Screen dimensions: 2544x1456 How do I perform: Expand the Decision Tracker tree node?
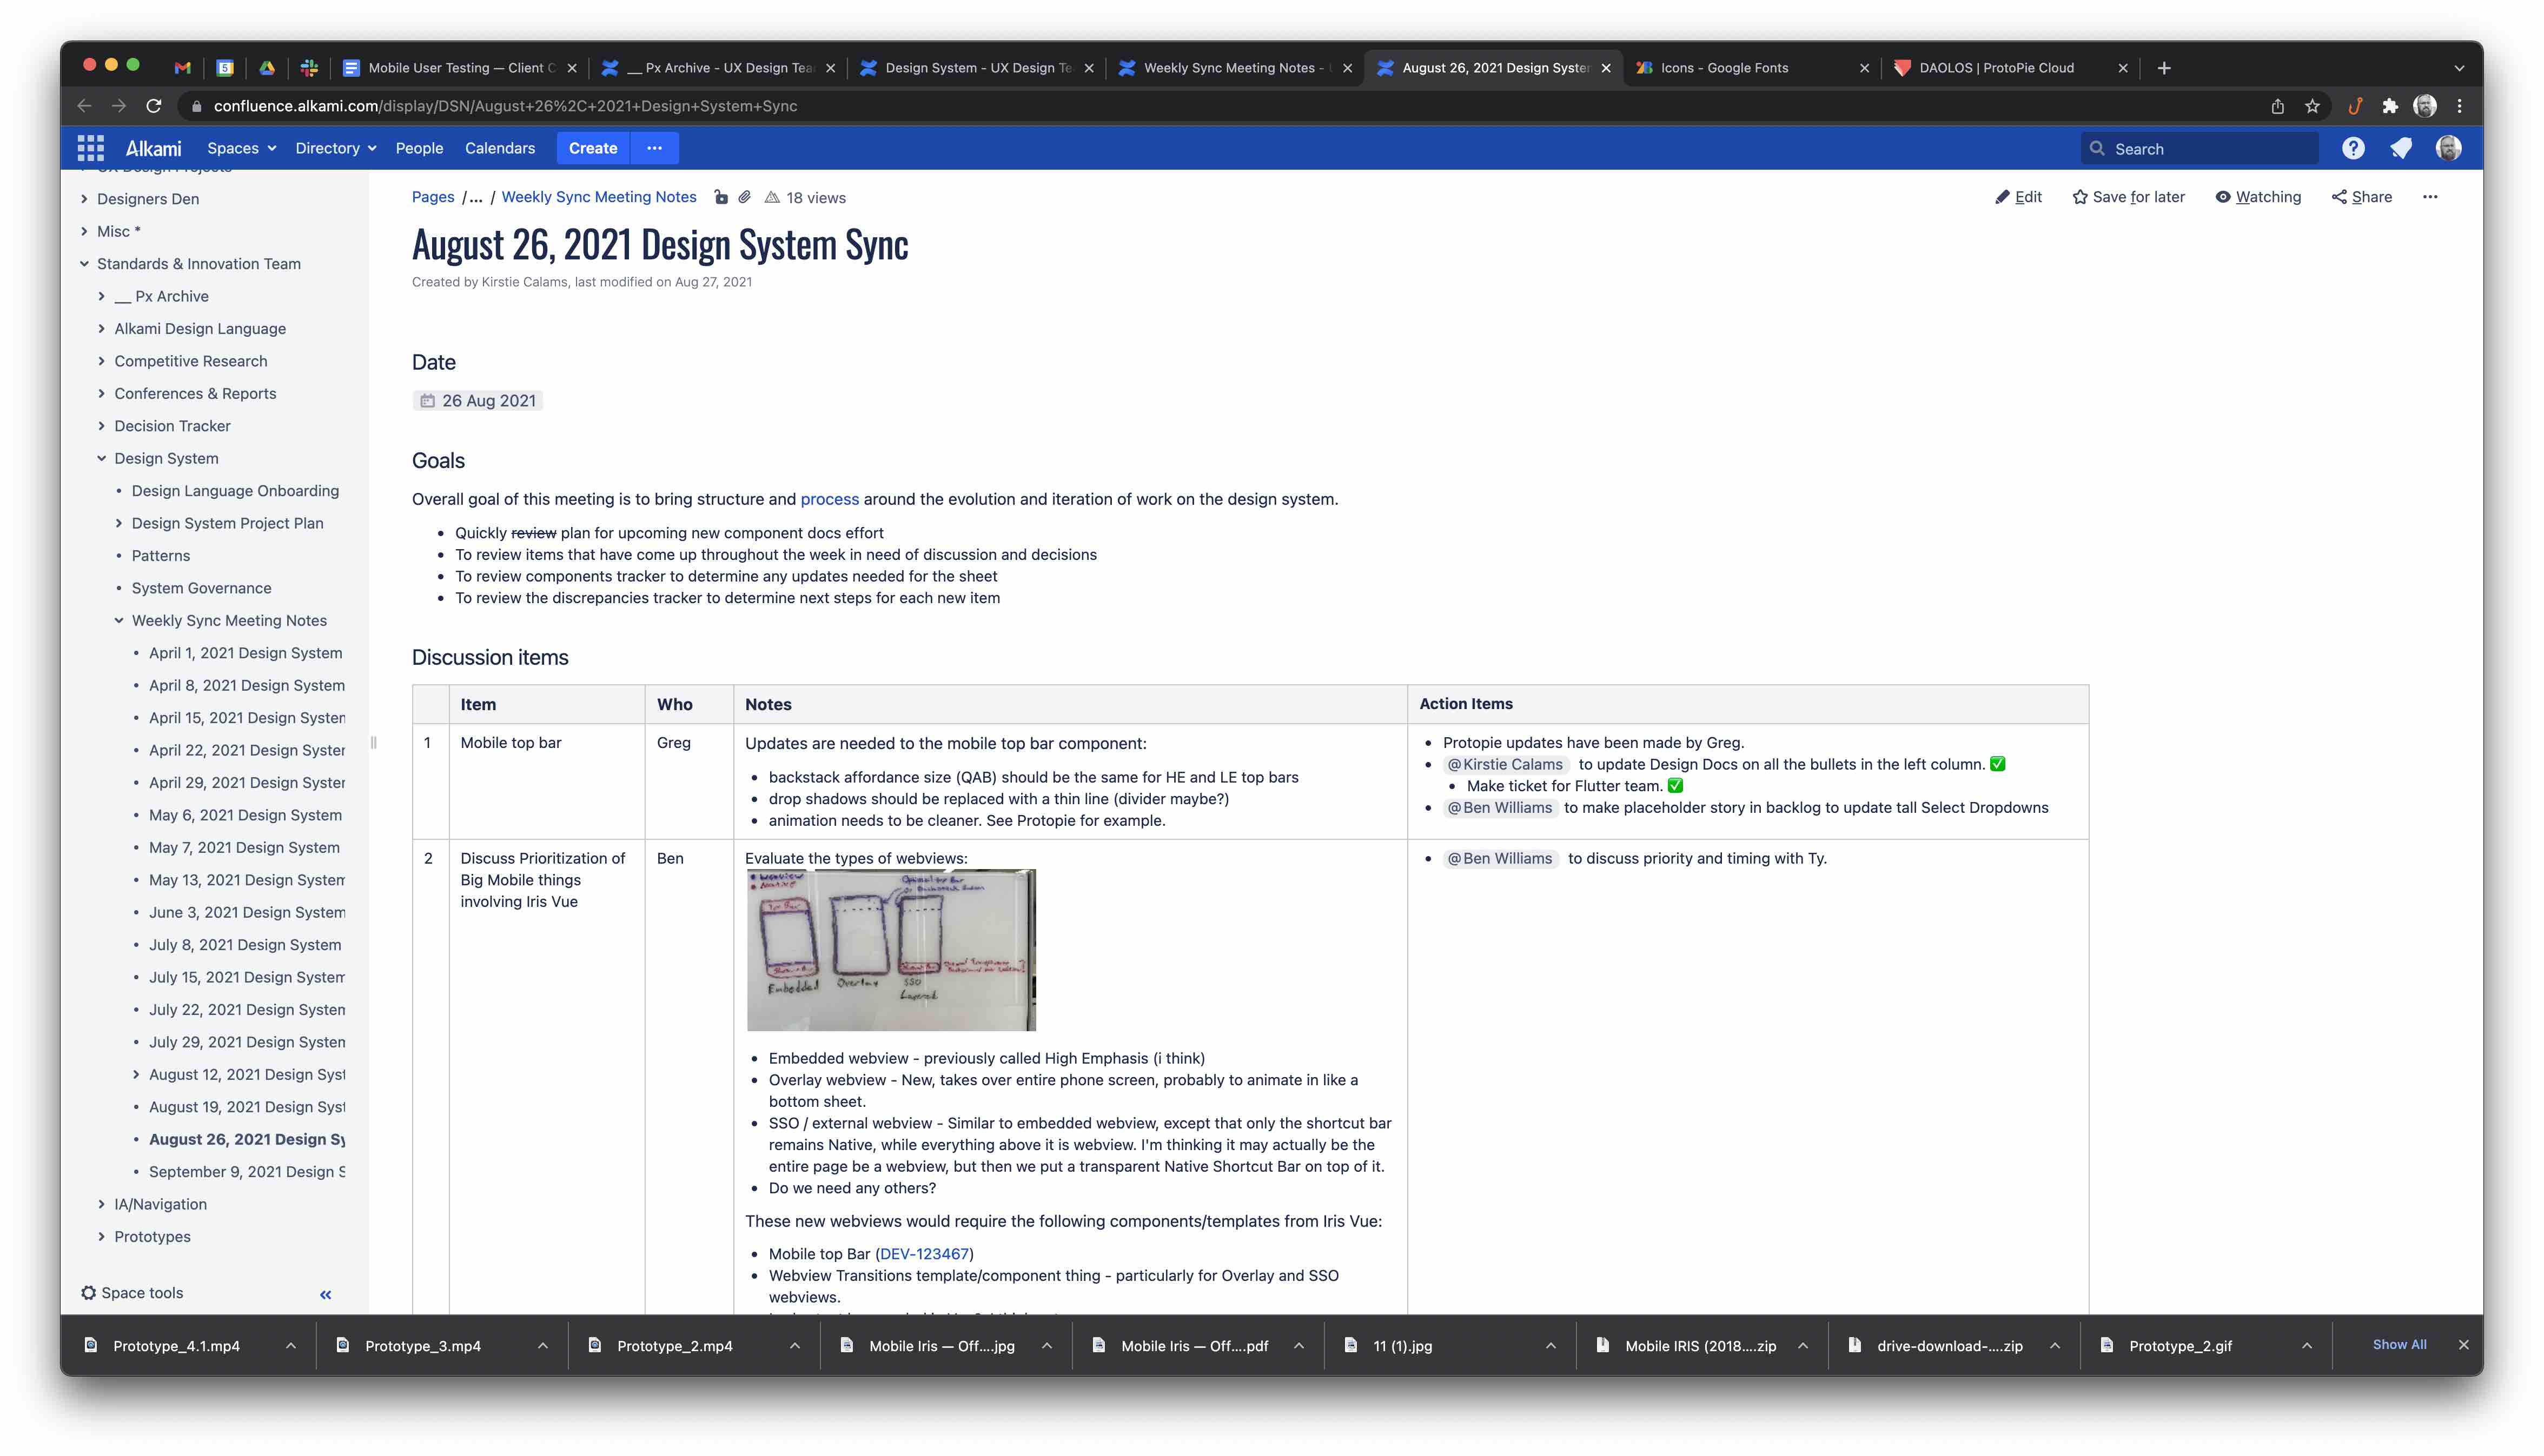101,426
